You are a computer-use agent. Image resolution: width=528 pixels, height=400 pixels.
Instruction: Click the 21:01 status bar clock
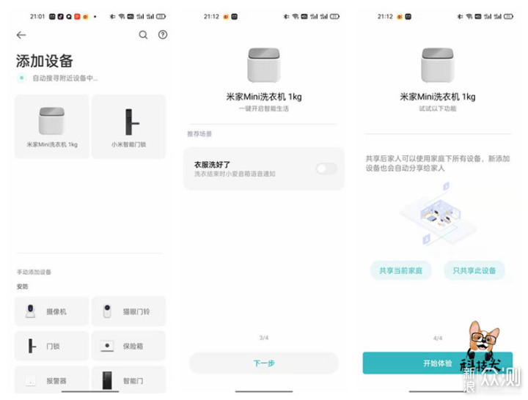[37, 17]
